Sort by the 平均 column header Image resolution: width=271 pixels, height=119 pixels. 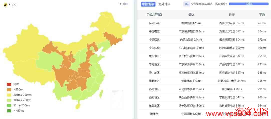262,15
